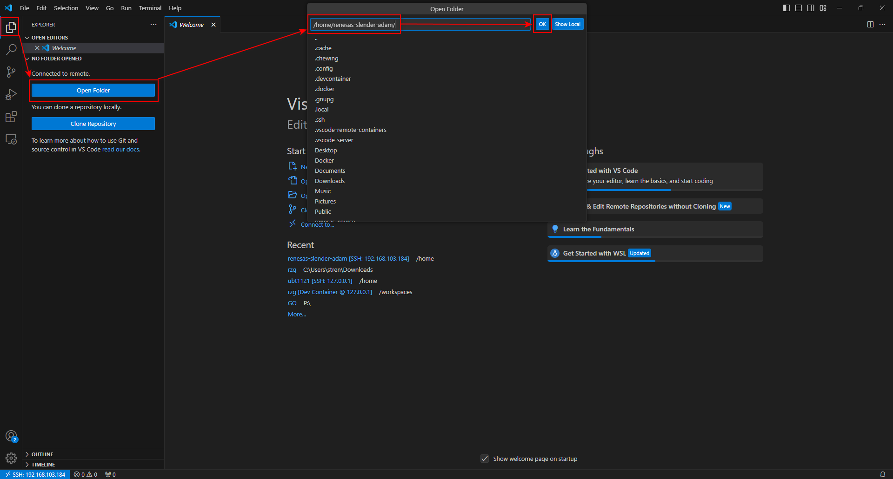Open the Remote Explorer view icon
893x479 pixels.
point(11,139)
